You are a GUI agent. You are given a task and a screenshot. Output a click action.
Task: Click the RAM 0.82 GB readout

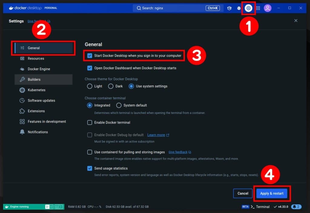coord(77,207)
